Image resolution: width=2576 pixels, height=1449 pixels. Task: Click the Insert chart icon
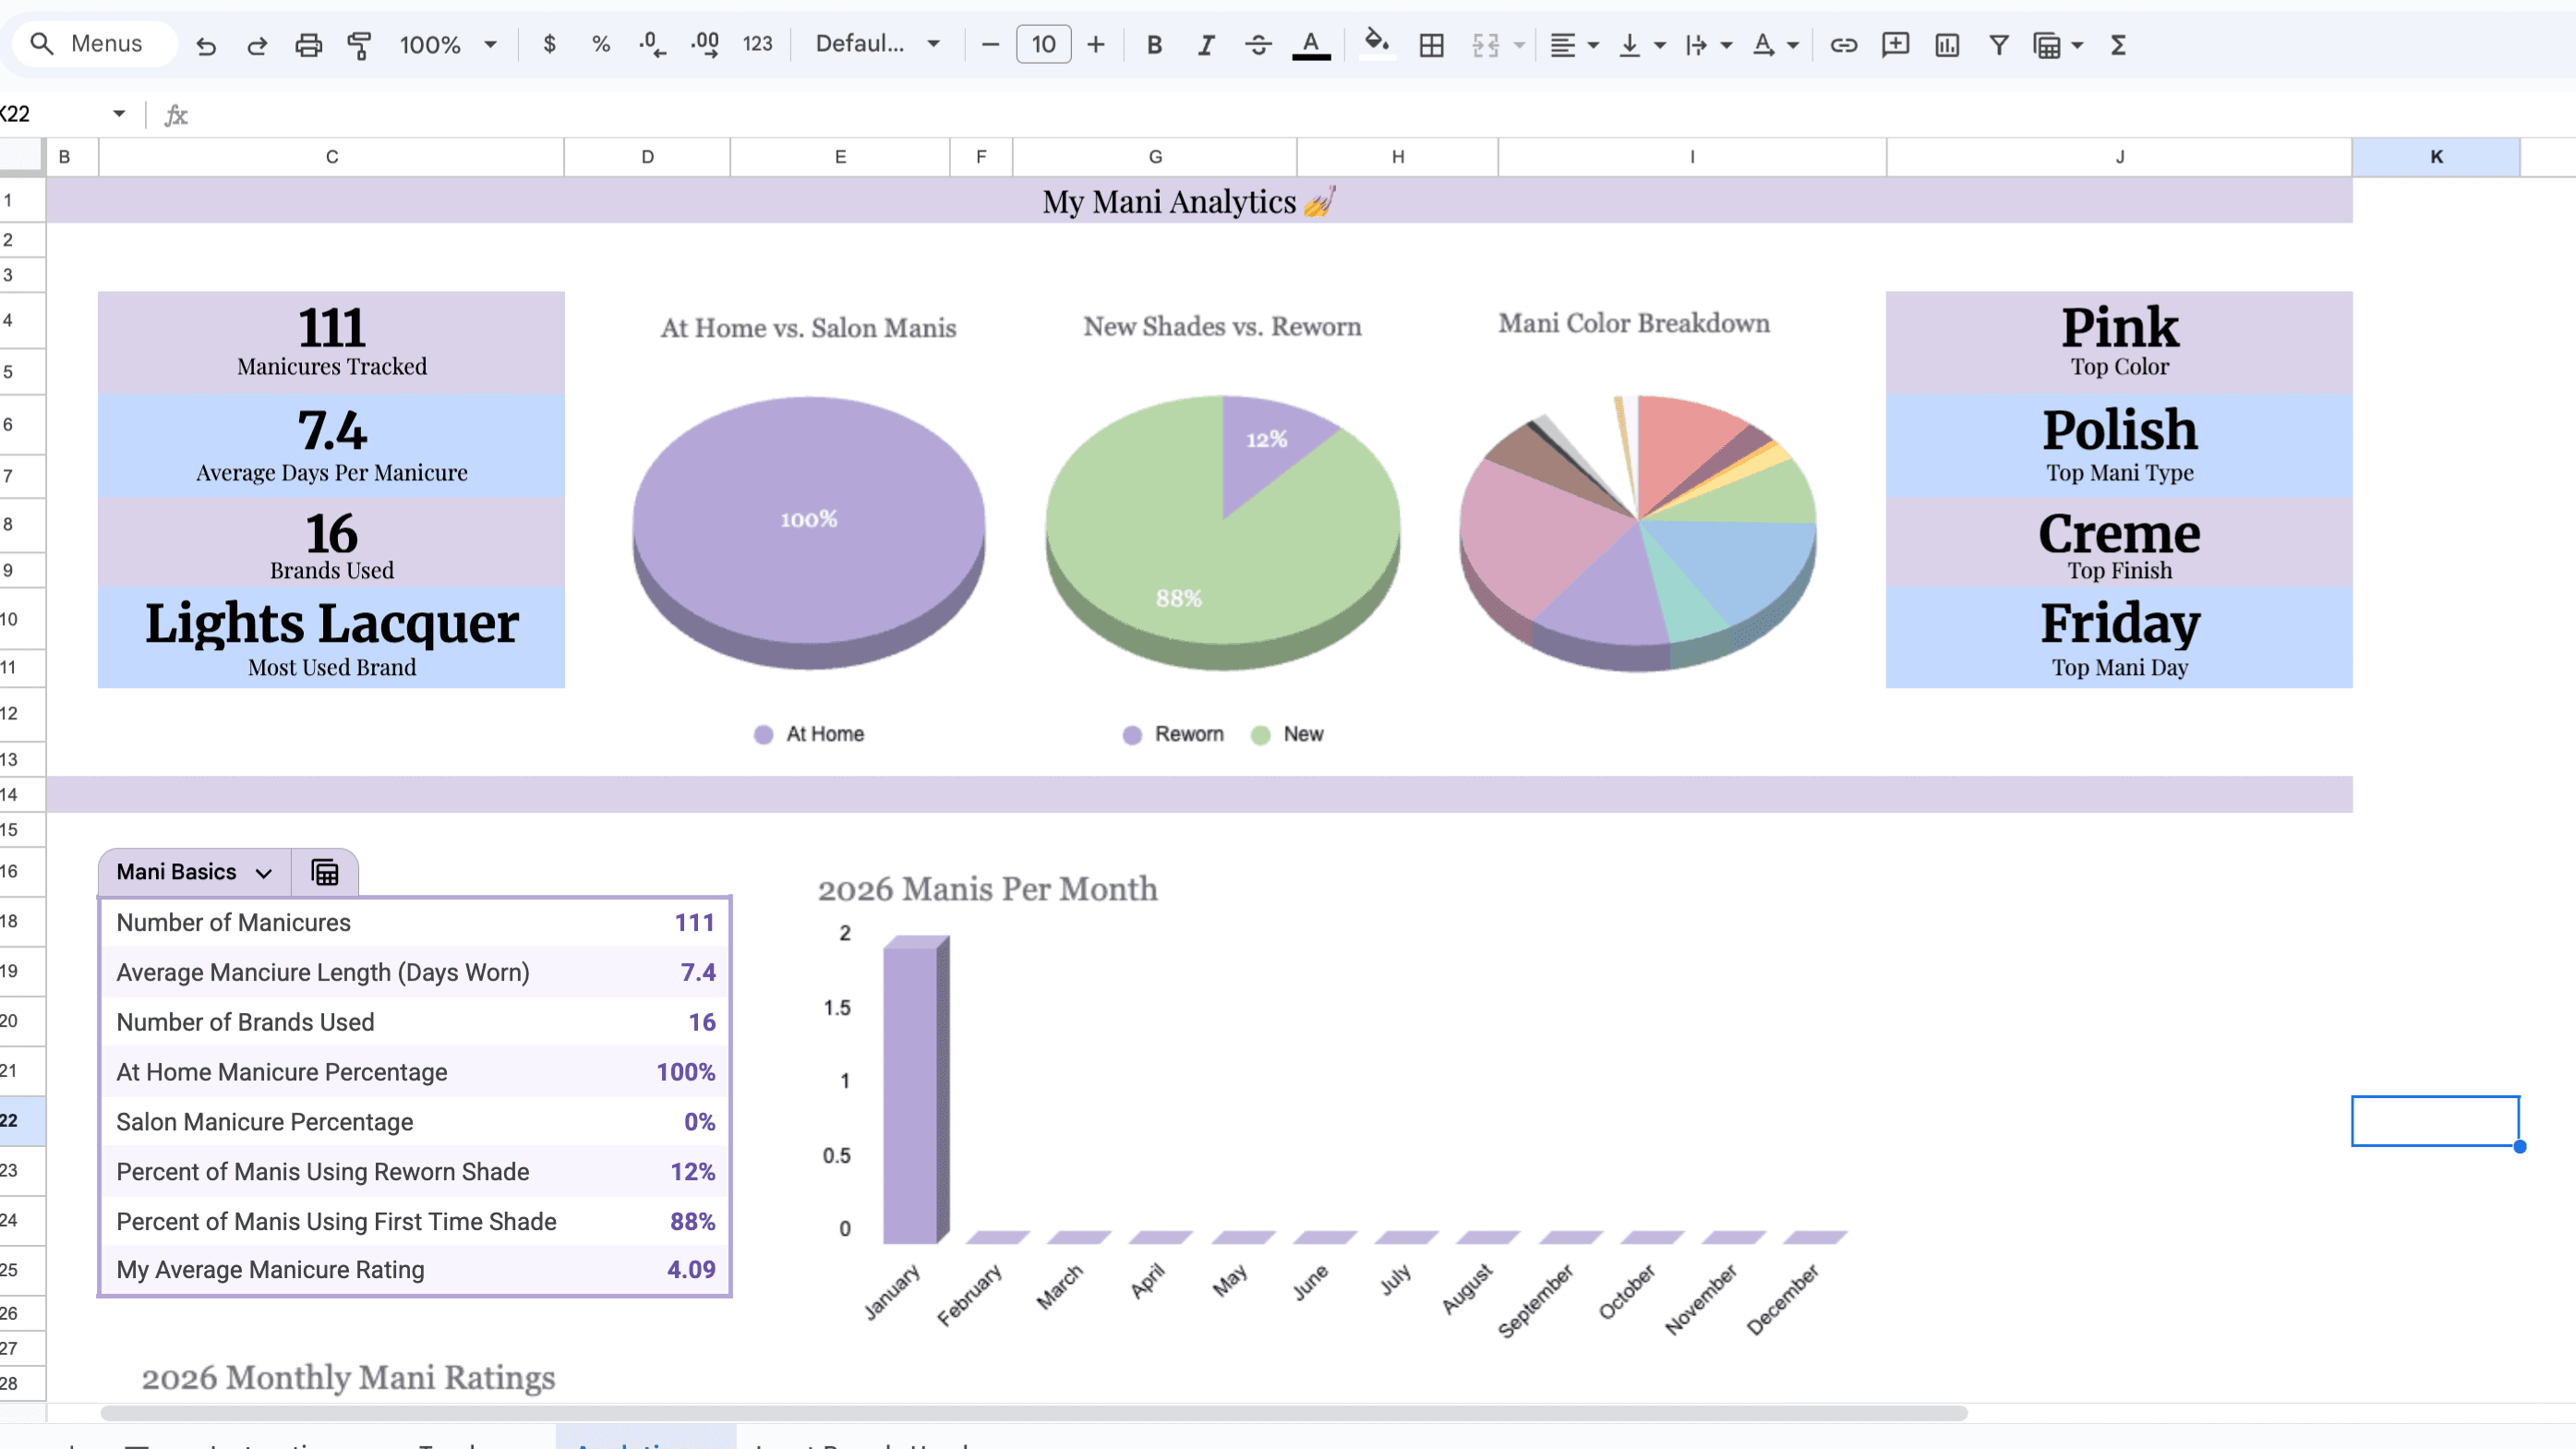click(1947, 45)
